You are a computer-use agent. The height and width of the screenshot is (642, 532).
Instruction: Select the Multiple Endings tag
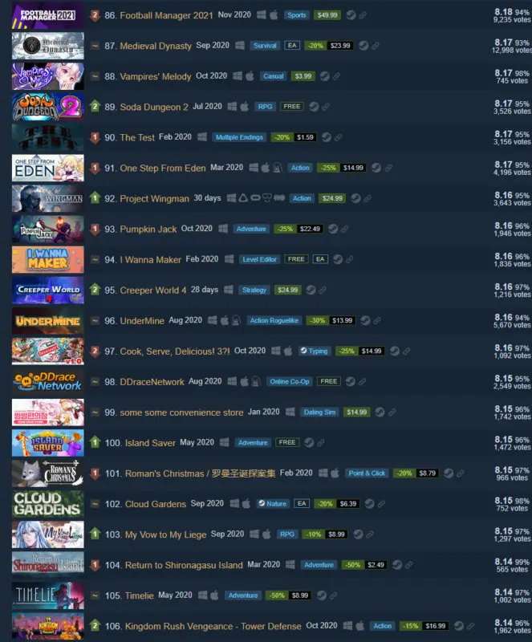tap(239, 137)
